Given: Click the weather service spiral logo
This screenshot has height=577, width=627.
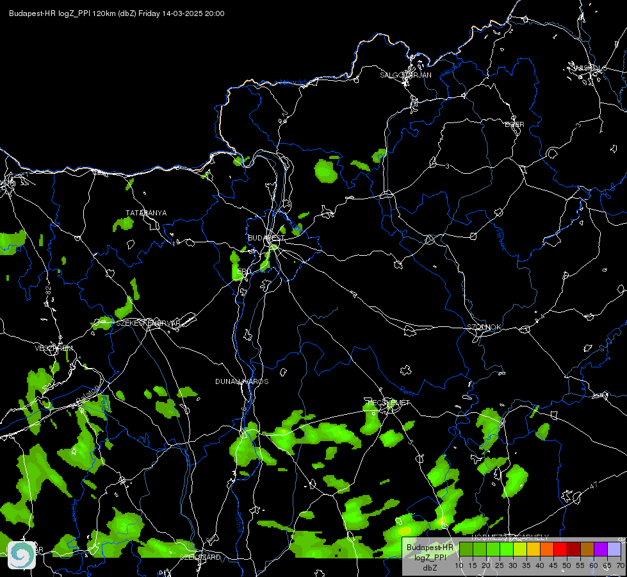Looking at the screenshot, I should [x=22, y=555].
